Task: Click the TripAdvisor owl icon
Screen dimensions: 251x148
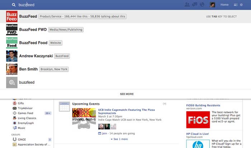Action: tap(15, 108)
